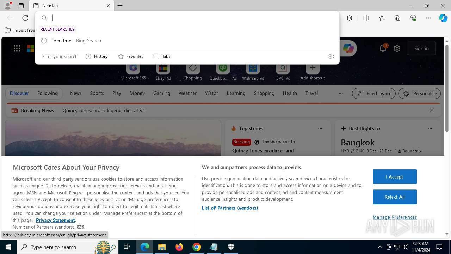Open the MSN app launcher grid
Viewport: 451px width, 254px height.
tap(17, 48)
